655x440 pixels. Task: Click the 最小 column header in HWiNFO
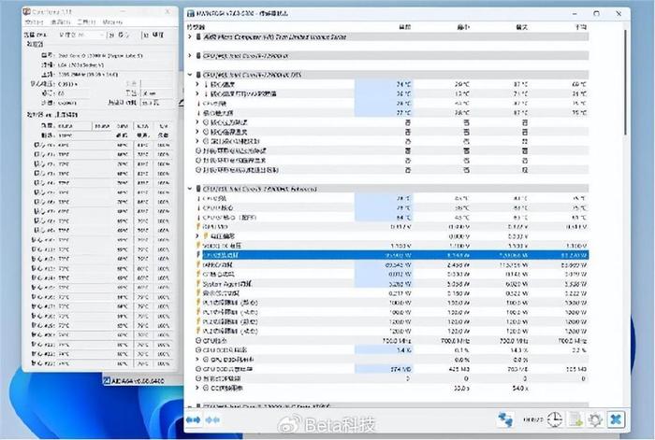463,27
